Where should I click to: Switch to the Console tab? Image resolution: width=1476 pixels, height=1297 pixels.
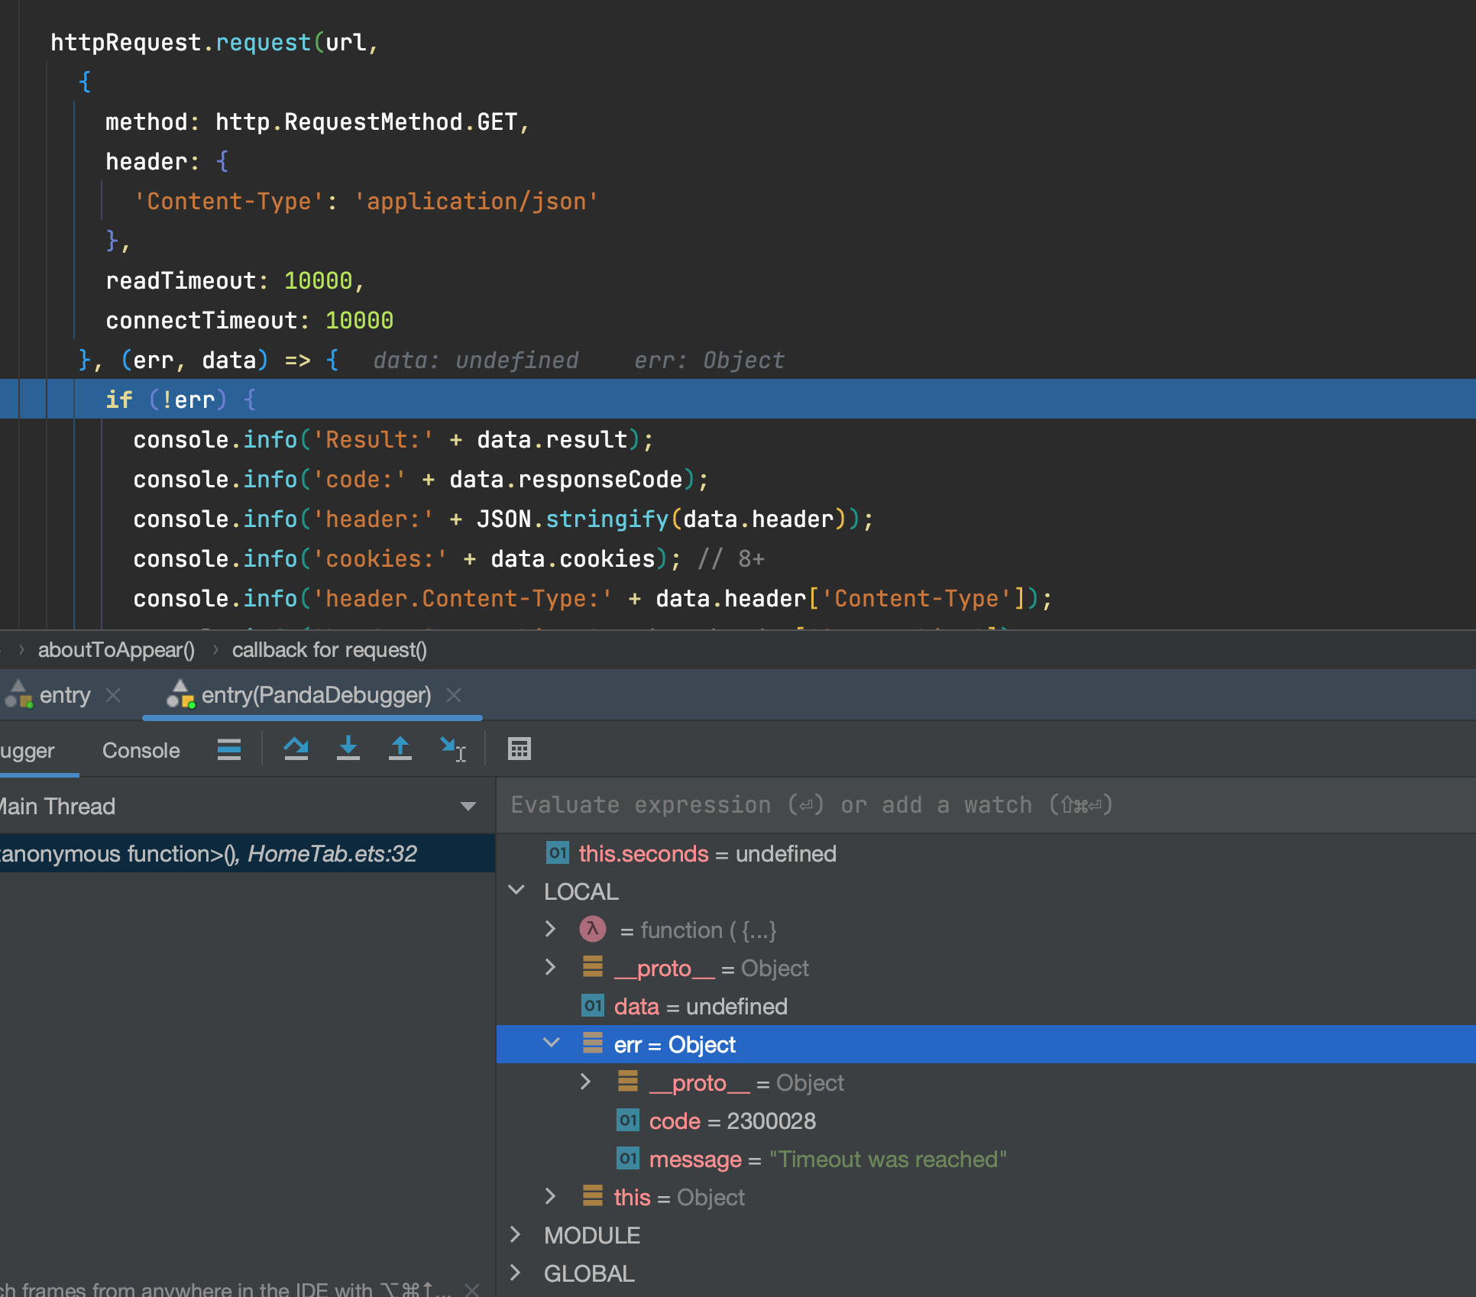[141, 750]
